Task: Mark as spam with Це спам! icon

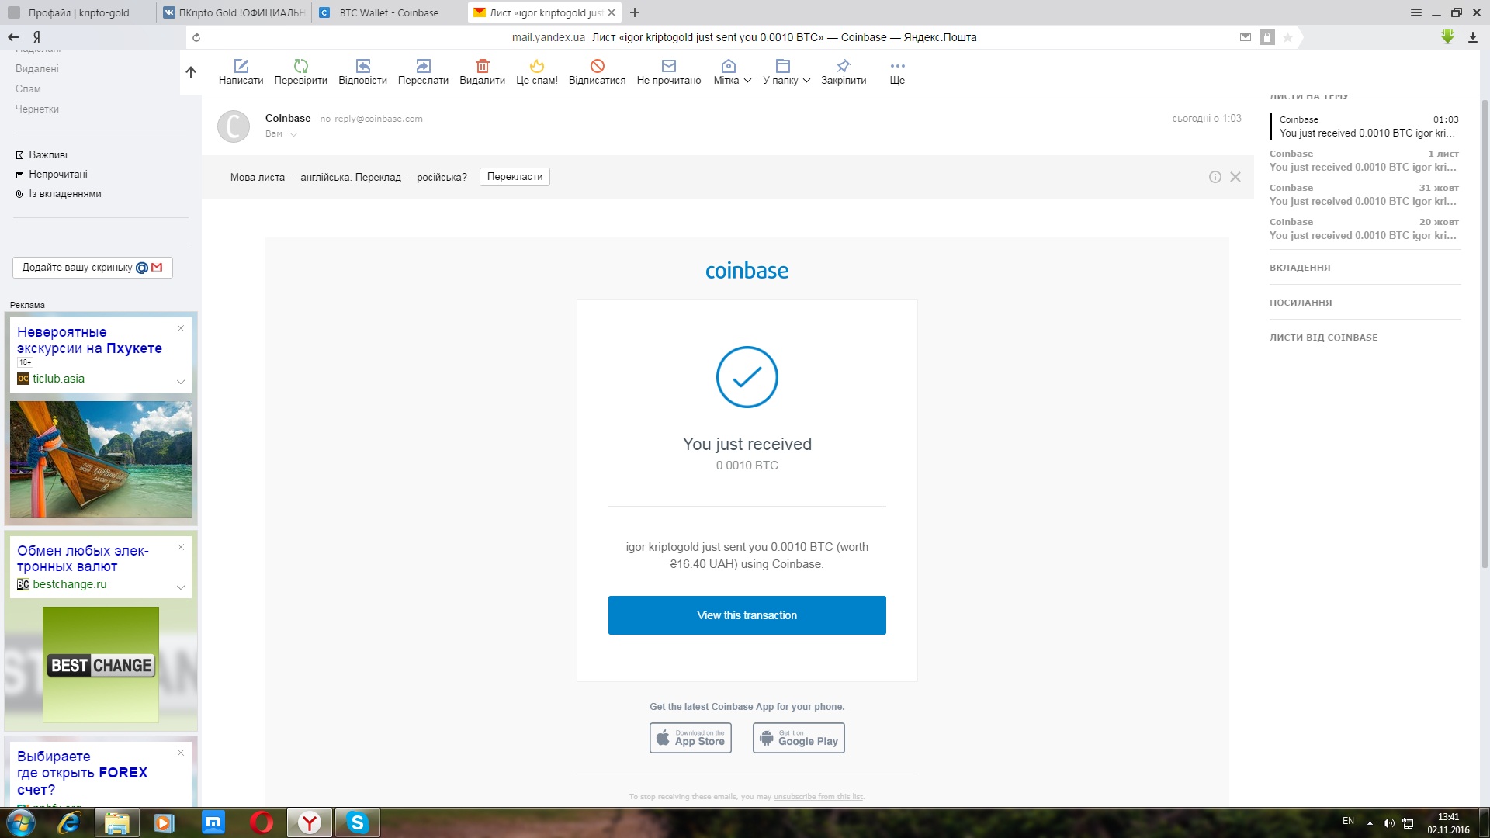Action: [x=536, y=67]
